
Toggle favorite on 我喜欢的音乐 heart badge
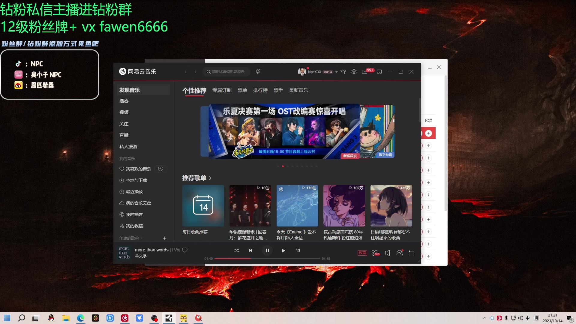click(161, 169)
